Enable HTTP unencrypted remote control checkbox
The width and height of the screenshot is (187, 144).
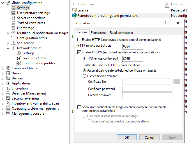tap(79, 40)
